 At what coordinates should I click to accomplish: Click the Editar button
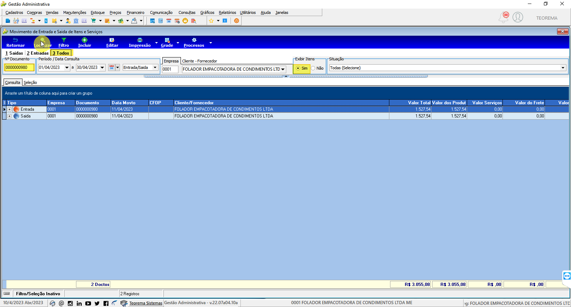(112, 42)
